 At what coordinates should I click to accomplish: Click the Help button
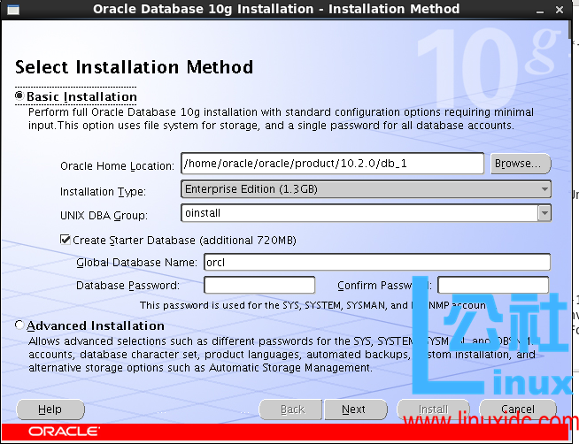pos(50,410)
